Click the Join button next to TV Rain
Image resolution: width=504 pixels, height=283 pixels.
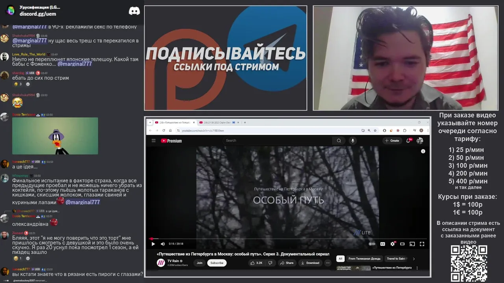pos(200,263)
